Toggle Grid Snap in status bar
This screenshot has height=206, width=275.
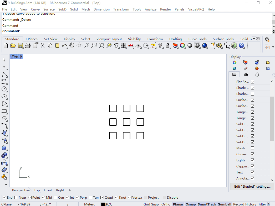[x=151, y=204]
